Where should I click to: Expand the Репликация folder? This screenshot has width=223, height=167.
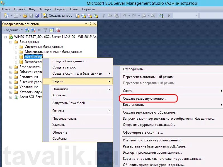pyautogui.click(x=11, y=77)
